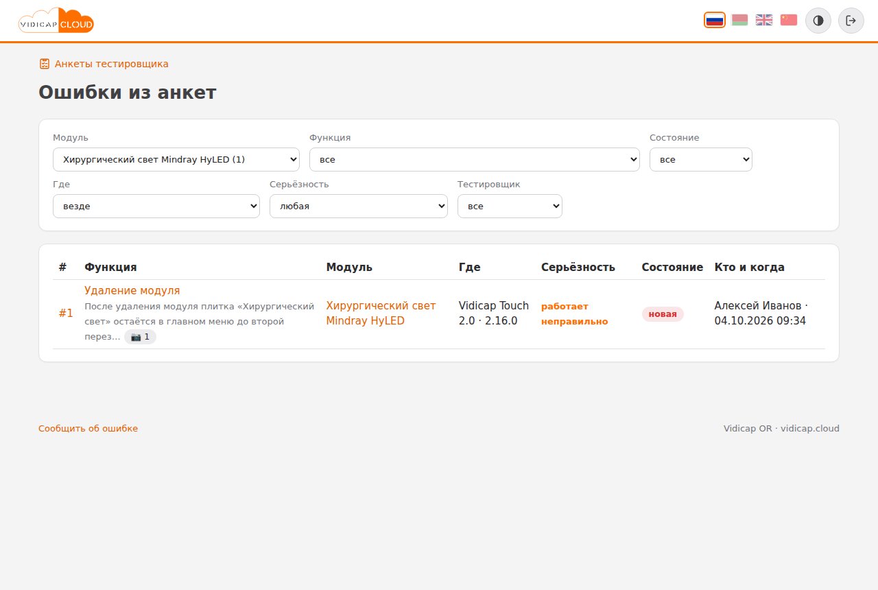Click the Функция column header
Screen dimensions: 878x590
[110, 268]
